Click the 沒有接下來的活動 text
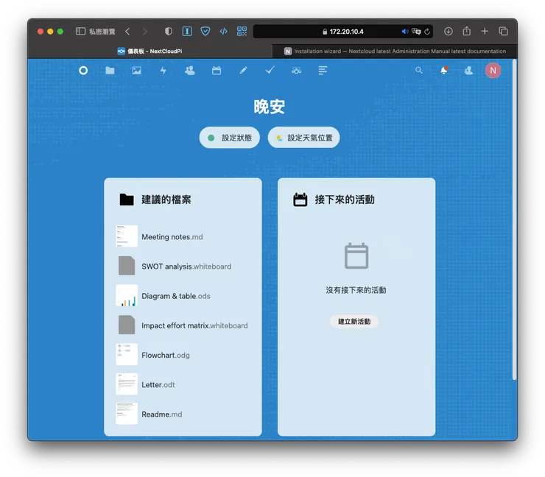Screen dimensions: 545x477 [356, 290]
